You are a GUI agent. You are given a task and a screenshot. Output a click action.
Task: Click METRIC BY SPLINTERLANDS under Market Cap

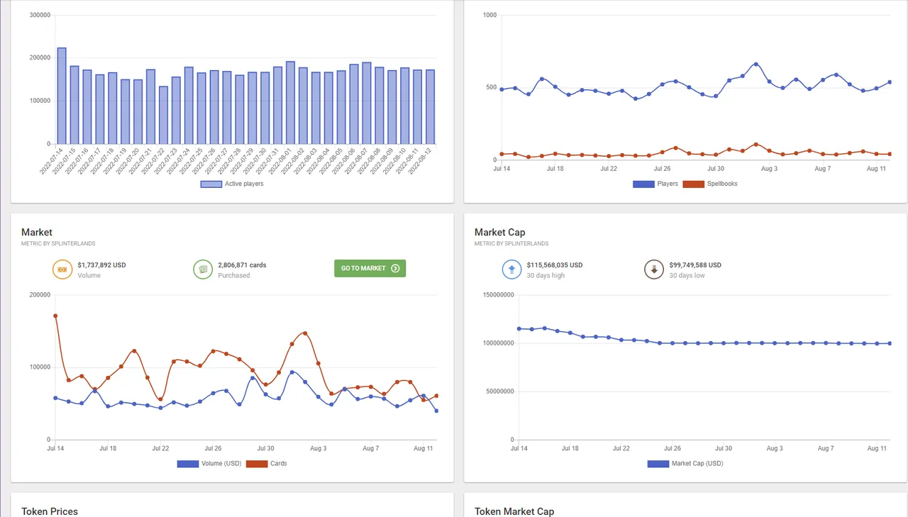[512, 243]
